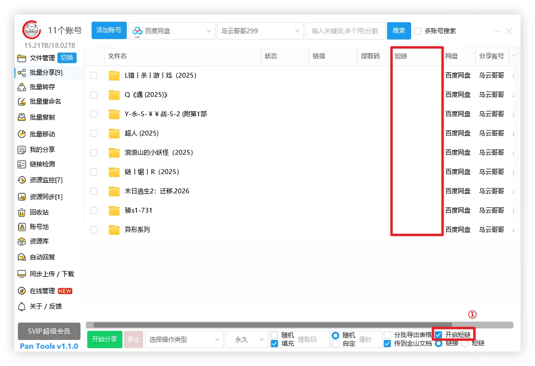This screenshot has height=366, width=535.
Task: Select the 短链 radio button
Action: click(465, 343)
